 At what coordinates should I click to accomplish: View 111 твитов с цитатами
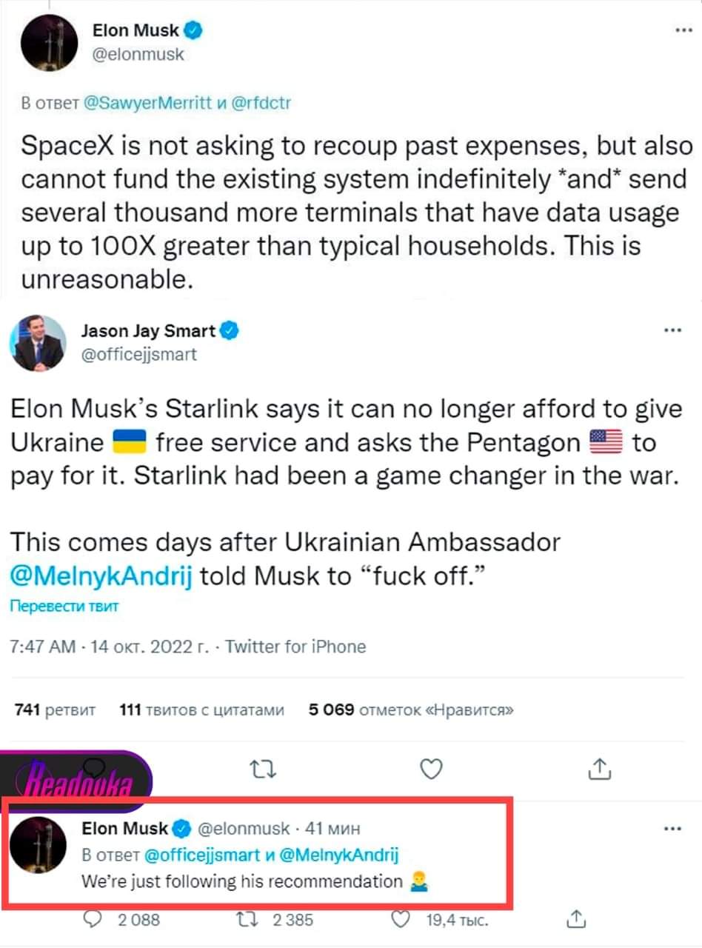click(202, 710)
